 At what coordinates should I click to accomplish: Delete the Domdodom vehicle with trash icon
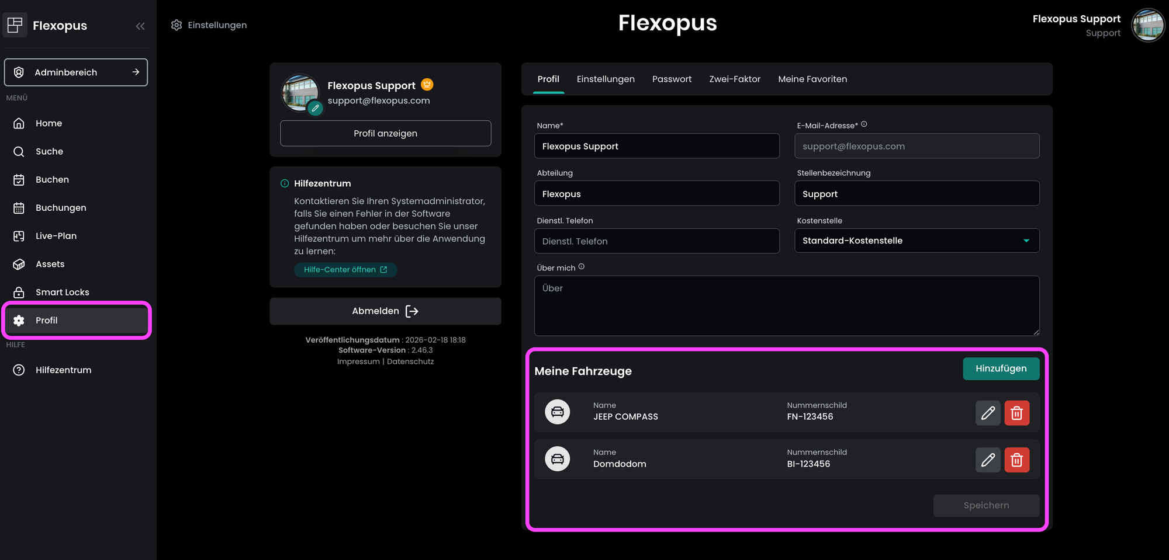click(x=1016, y=460)
